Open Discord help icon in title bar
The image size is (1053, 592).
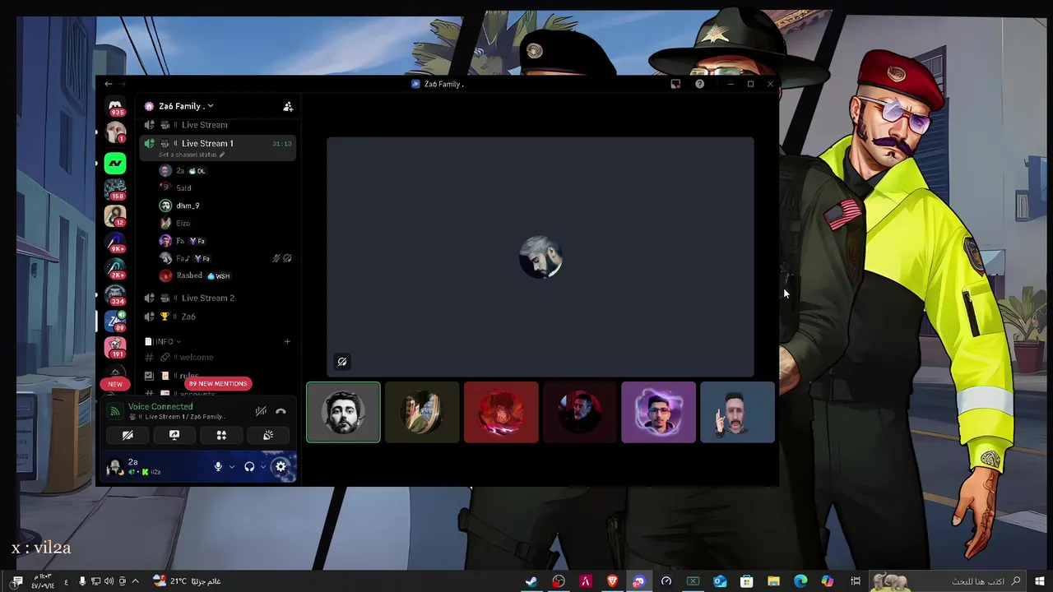pyautogui.click(x=699, y=84)
